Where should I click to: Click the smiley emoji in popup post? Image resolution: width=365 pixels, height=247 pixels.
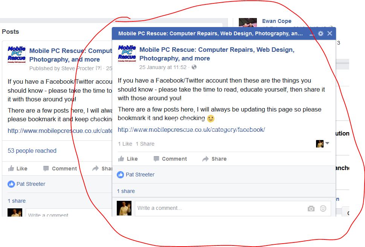(x=211, y=119)
